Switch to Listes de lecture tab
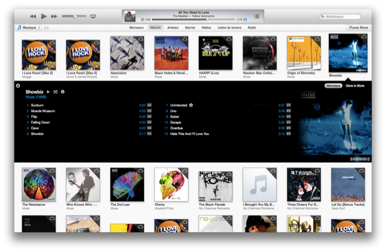 pyautogui.click(x=230, y=28)
